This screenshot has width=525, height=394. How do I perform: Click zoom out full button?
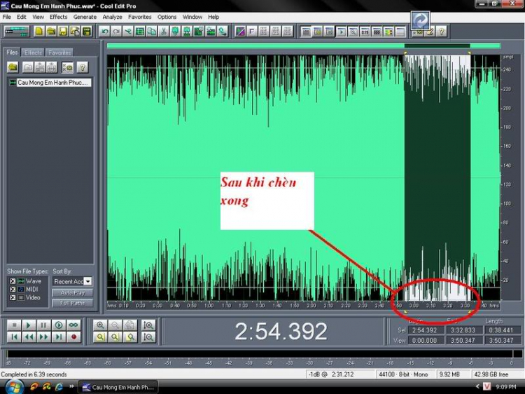pyautogui.click(x=129, y=325)
